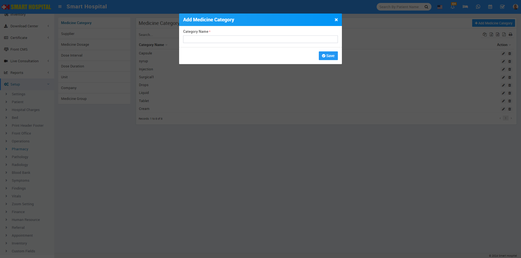
Task: Select the US flag language icon
Action: (x=440, y=7)
